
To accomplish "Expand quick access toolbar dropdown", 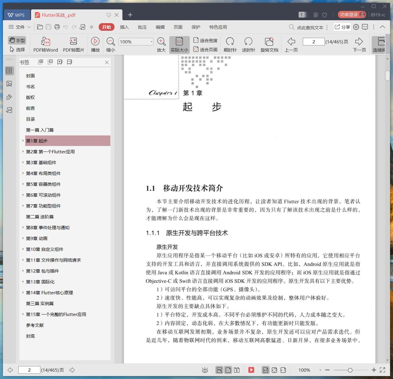I will (91, 27).
